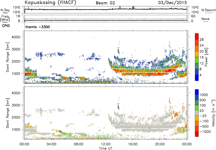Pick the gray -25 to 25 Velocity colorbar segment
The height and width of the screenshot is (150, 216).
tap(197, 113)
